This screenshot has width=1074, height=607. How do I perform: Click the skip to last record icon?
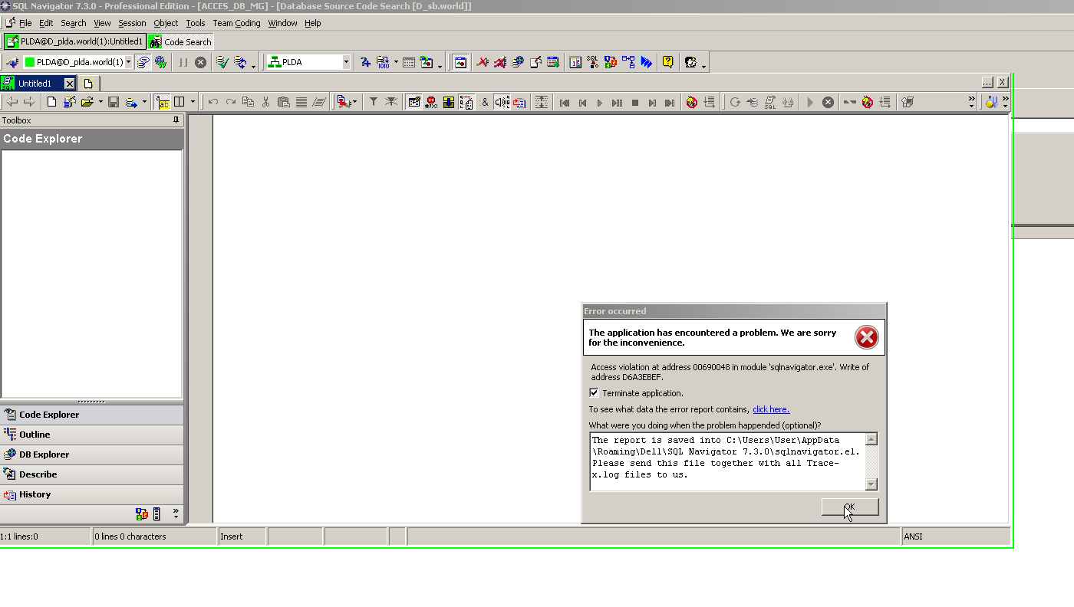[x=670, y=102]
